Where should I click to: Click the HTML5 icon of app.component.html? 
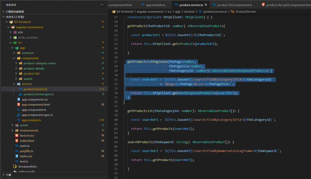click(19, 105)
